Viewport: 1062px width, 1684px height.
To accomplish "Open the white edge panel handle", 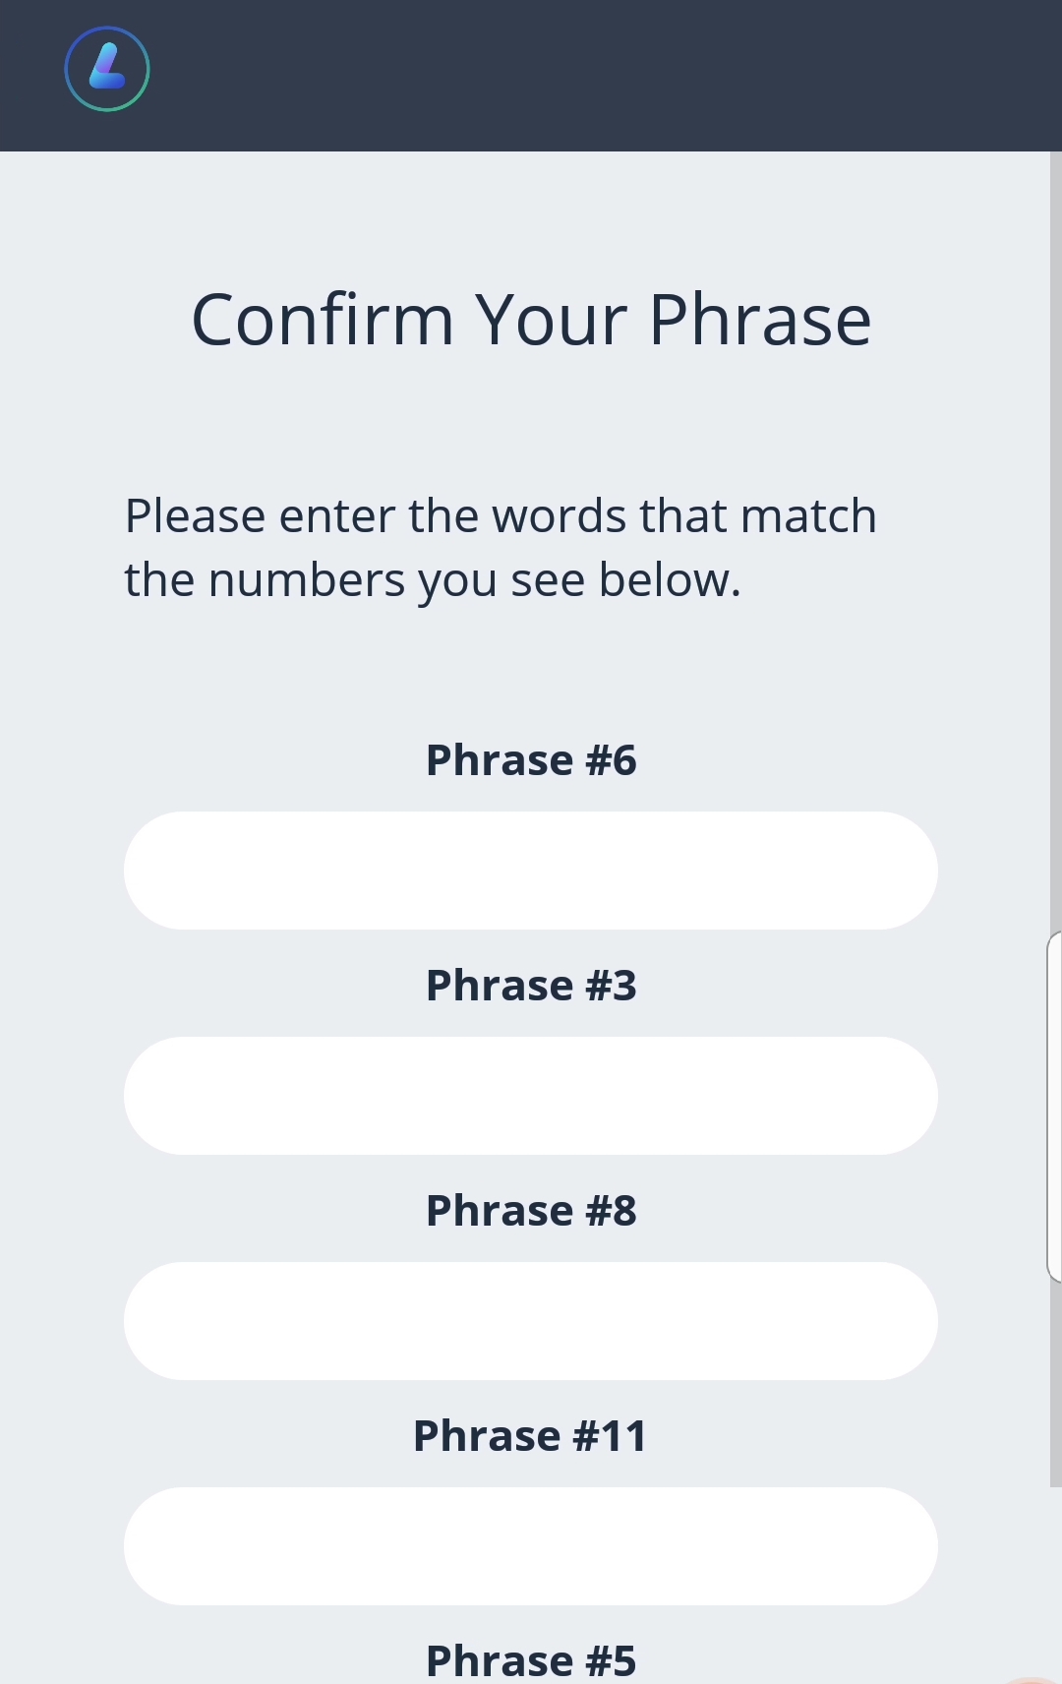I will [x=1054, y=1107].
